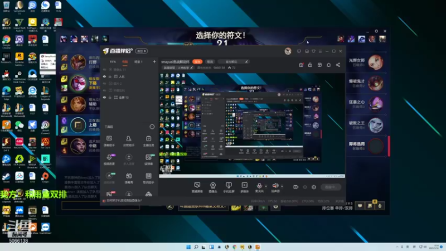Toggle League voice microphone icon at bottom right
Viewport: 446px width, 251px height.
point(380,206)
